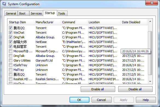Switch to the General tab
The image size is (160, 107).
(11, 13)
